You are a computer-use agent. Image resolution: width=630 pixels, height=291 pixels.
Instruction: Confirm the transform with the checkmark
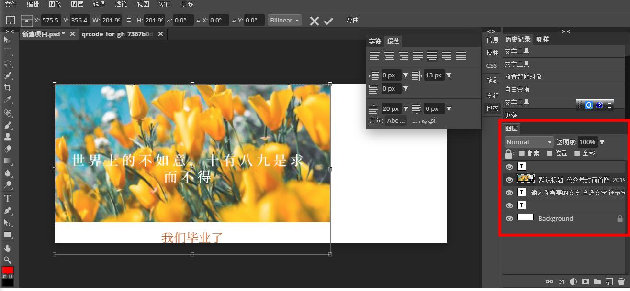[x=328, y=21]
